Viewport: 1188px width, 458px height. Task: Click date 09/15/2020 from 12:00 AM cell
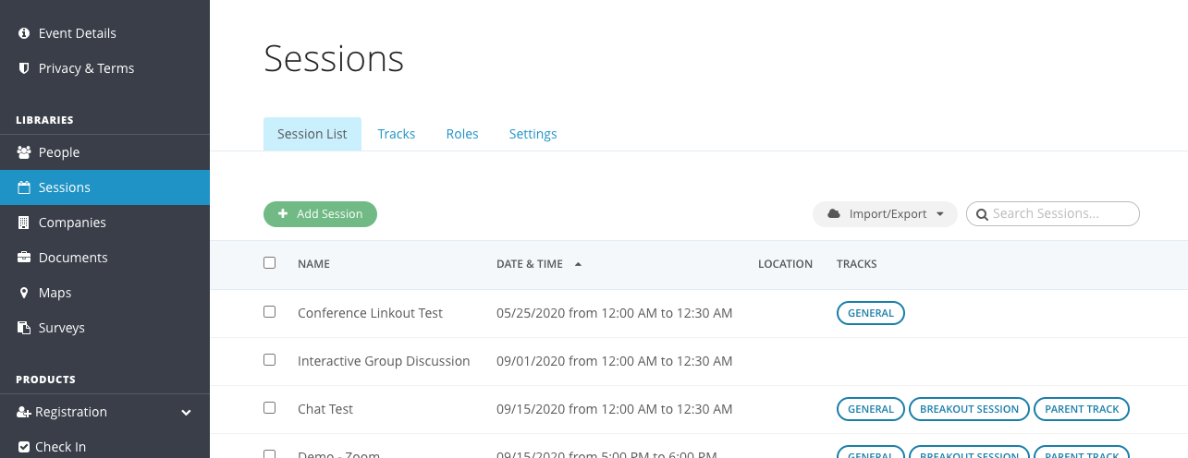(615, 409)
